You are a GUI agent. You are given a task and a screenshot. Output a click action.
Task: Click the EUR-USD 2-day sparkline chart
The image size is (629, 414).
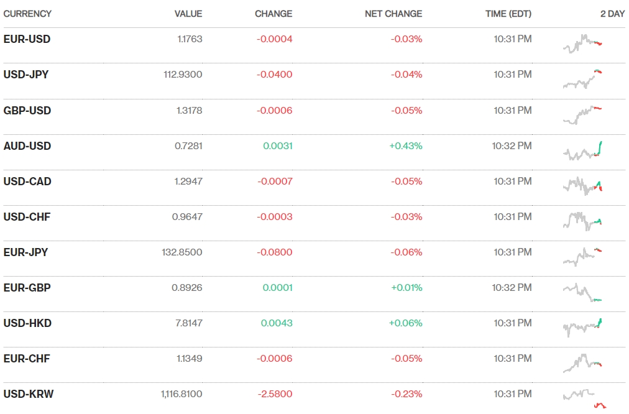point(582,44)
